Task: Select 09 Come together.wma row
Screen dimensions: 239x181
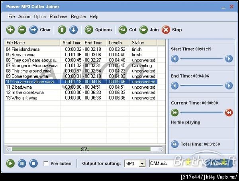Action: (x=81, y=76)
